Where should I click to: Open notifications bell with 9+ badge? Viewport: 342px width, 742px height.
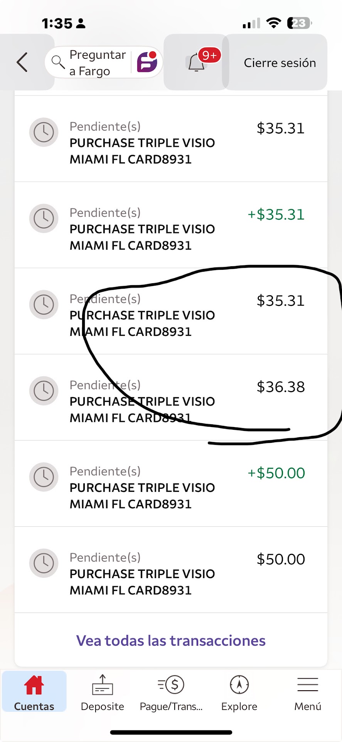[x=197, y=62]
